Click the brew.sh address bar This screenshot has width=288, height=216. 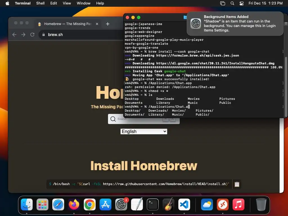81,35
